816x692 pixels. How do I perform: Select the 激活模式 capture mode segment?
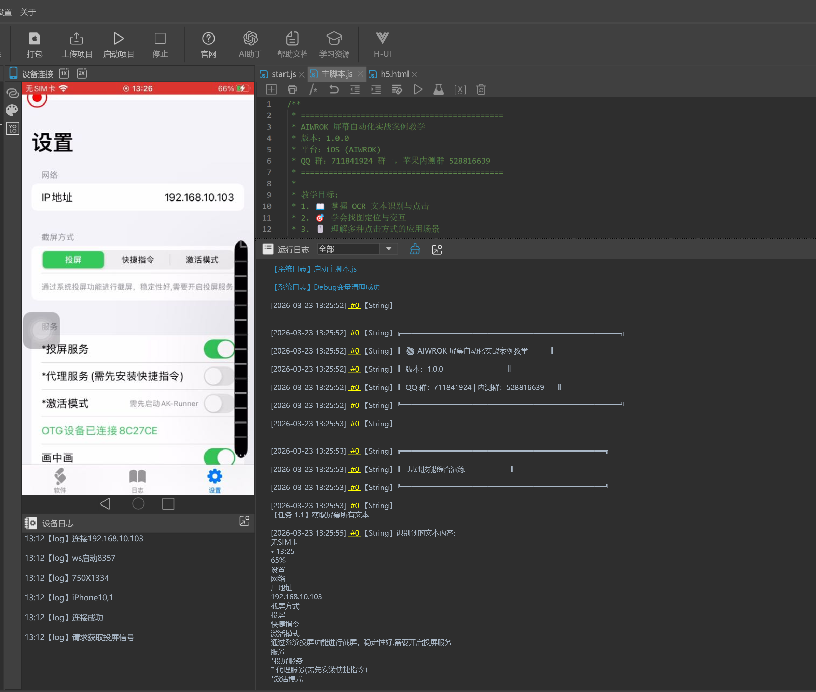tap(202, 260)
